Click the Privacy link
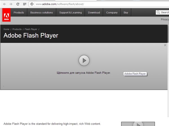The image size is (169, 126). [x=165, y=19]
